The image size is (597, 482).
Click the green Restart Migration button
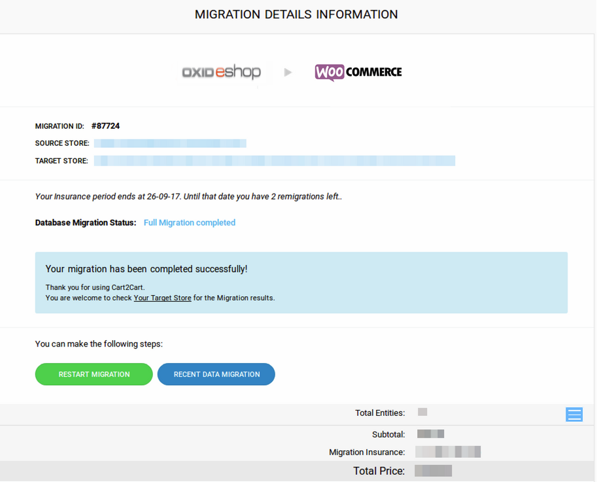(94, 374)
